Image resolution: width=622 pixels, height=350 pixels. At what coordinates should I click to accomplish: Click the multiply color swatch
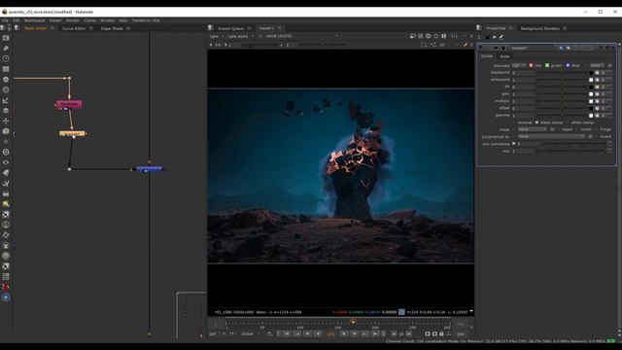591,101
